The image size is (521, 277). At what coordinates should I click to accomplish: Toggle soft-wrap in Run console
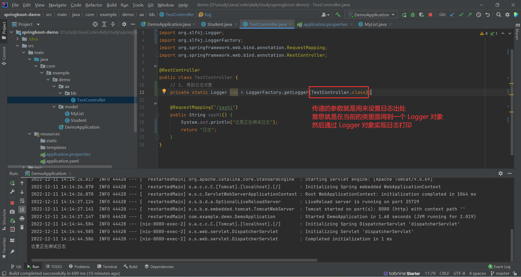point(22,201)
